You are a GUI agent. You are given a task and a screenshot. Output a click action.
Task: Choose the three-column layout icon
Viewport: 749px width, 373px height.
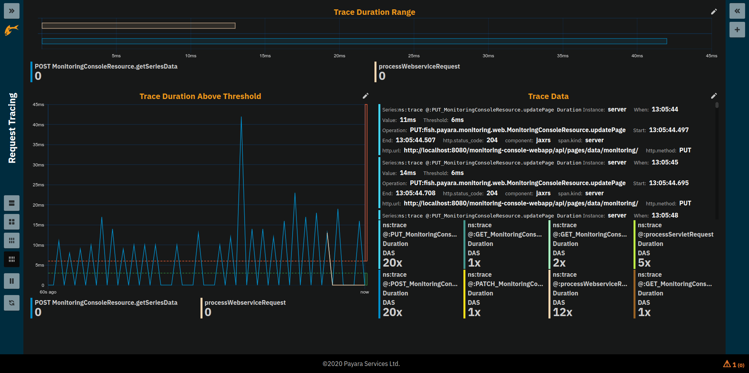(x=12, y=240)
